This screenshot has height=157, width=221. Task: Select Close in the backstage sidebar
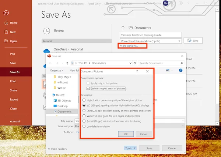click(13, 108)
